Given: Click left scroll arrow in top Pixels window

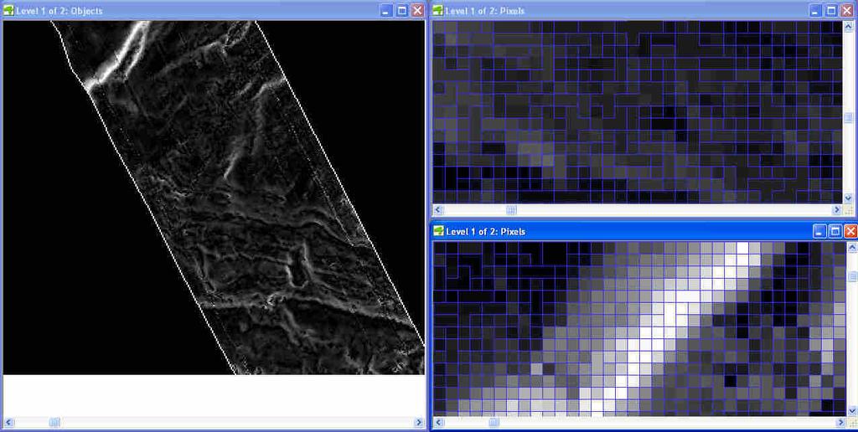Looking at the screenshot, I should pos(438,210).
